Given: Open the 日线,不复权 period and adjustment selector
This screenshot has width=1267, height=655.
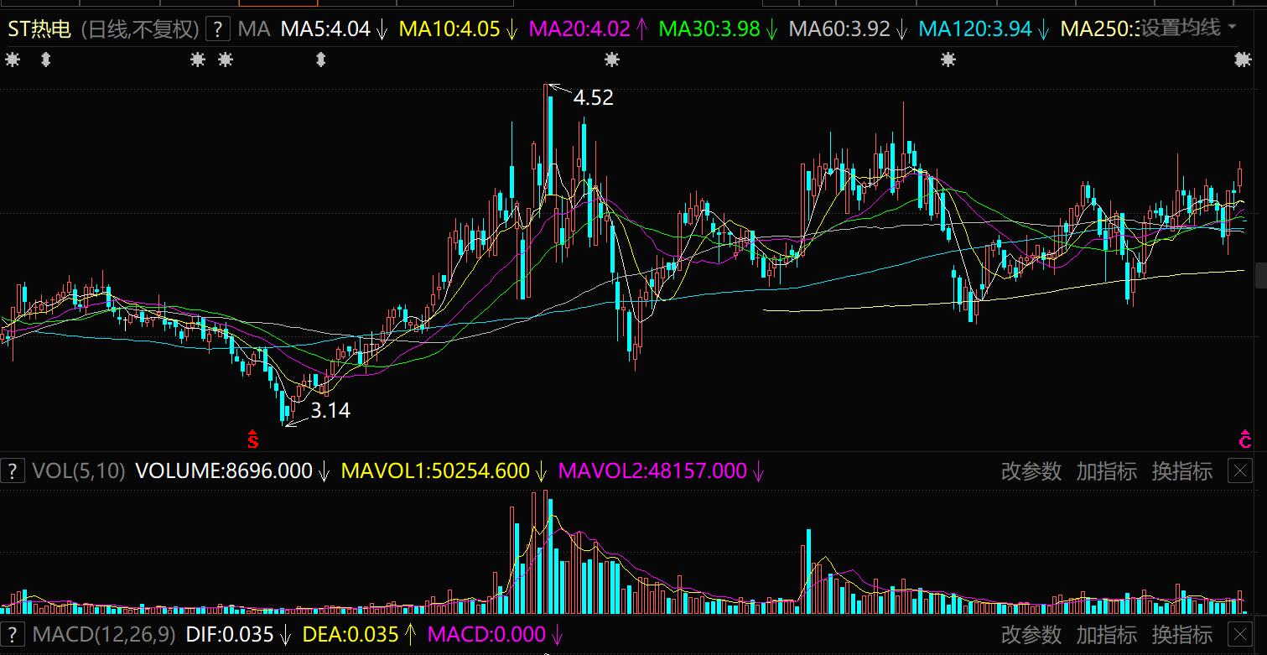Looking at the screenshot, I should click(140, 29).
